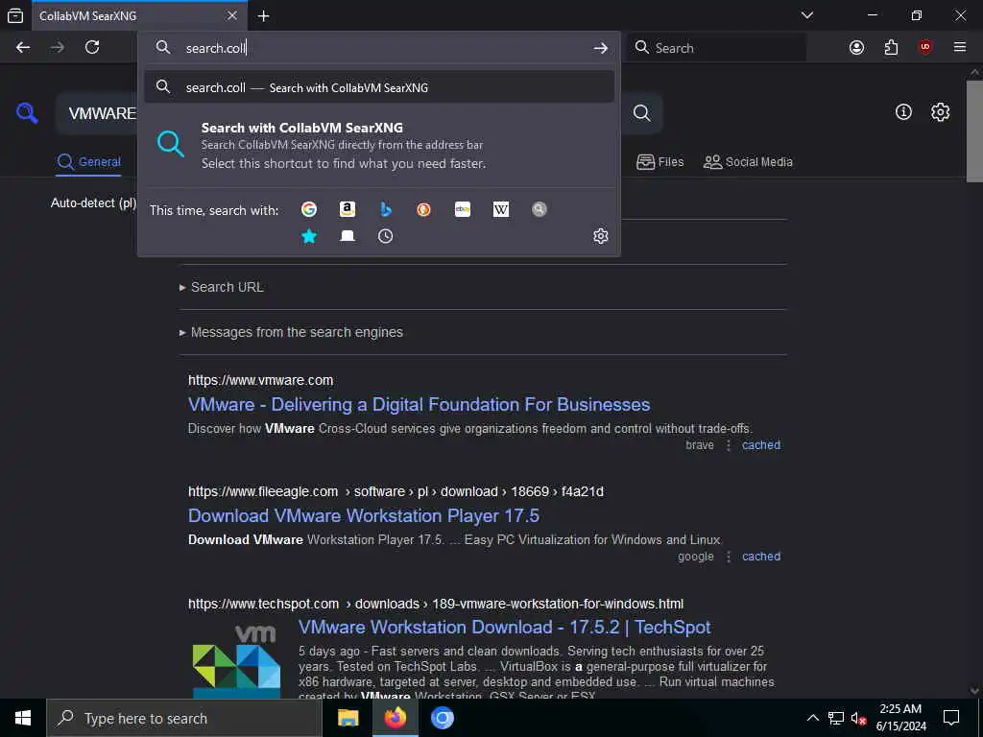
Task: Search with Amazon this time
Action: (x=348, y=209)
